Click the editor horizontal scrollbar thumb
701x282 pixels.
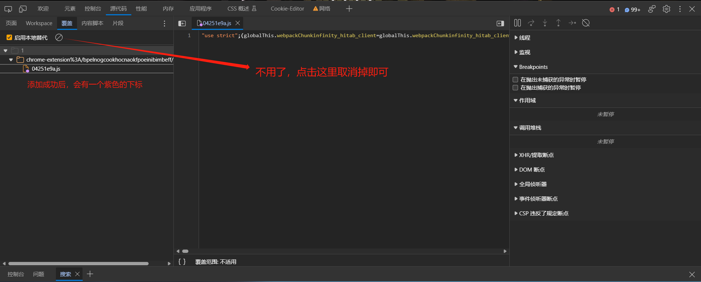[x=185, y=251]
